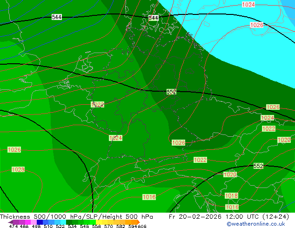This screenshot has height=228, width=295.
Task: Pick the cyan swatch in the color scale
Action: (63, 222)
